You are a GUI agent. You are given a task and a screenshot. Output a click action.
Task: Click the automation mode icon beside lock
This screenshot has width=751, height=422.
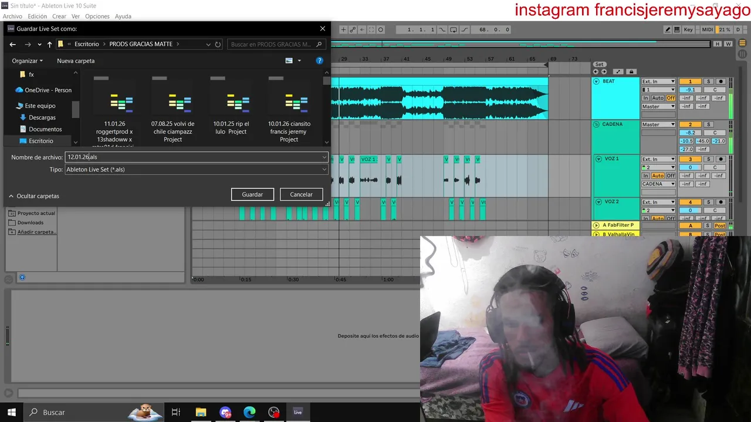[618, 72]
